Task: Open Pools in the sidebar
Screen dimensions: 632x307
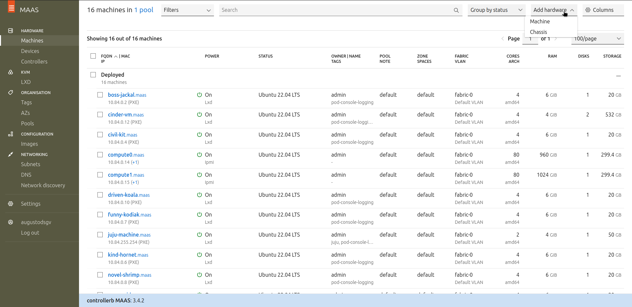Action: (x=27, y=123)
